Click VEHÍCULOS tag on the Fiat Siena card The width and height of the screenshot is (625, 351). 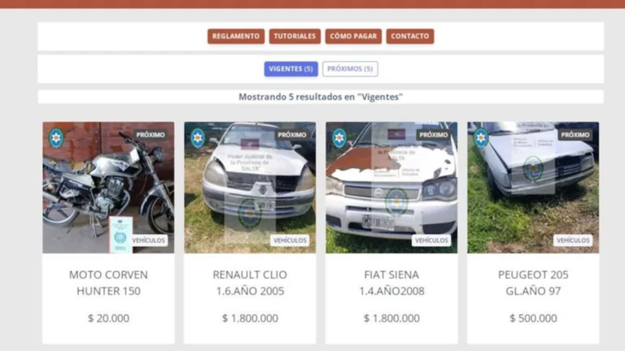(x=431, y=240)
